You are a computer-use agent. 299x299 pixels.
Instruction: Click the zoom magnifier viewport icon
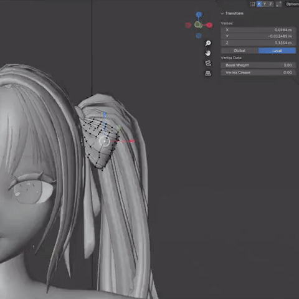[x=208, y=43]
